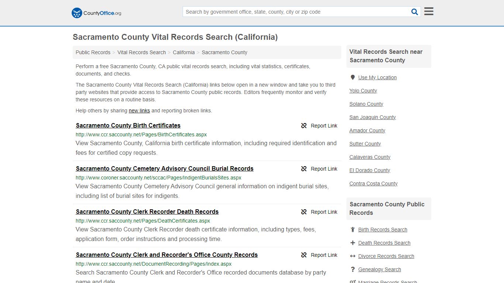Report Link for Cemetery Burial Records

[324, 169]
